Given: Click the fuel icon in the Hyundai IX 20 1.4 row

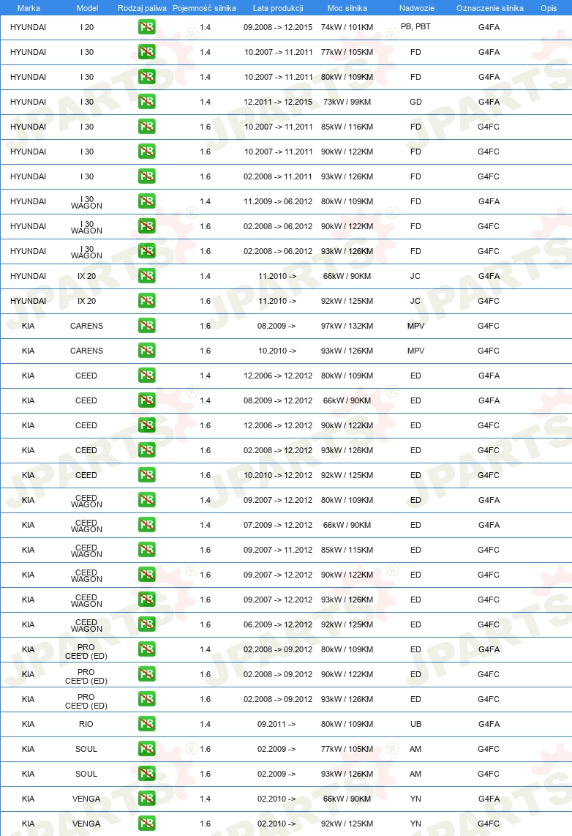Looking at the screenshot, I should click(146, 276).
